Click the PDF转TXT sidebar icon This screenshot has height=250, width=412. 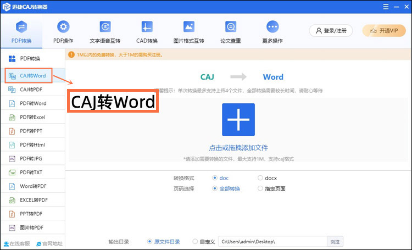pos(12,173)
